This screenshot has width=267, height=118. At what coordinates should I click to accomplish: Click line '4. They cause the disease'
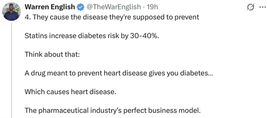coord(112,17)
